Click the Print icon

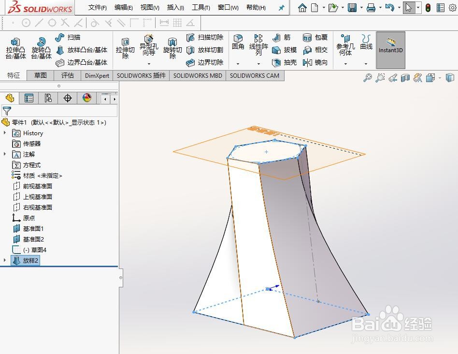coord(371,8)
